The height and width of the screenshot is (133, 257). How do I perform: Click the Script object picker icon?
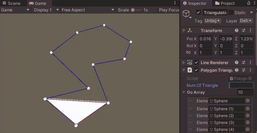pos(250,79)
